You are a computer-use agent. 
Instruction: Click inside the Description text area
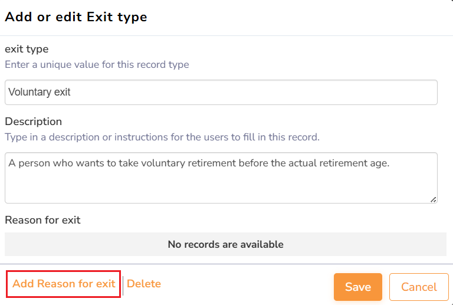point(221,178)
